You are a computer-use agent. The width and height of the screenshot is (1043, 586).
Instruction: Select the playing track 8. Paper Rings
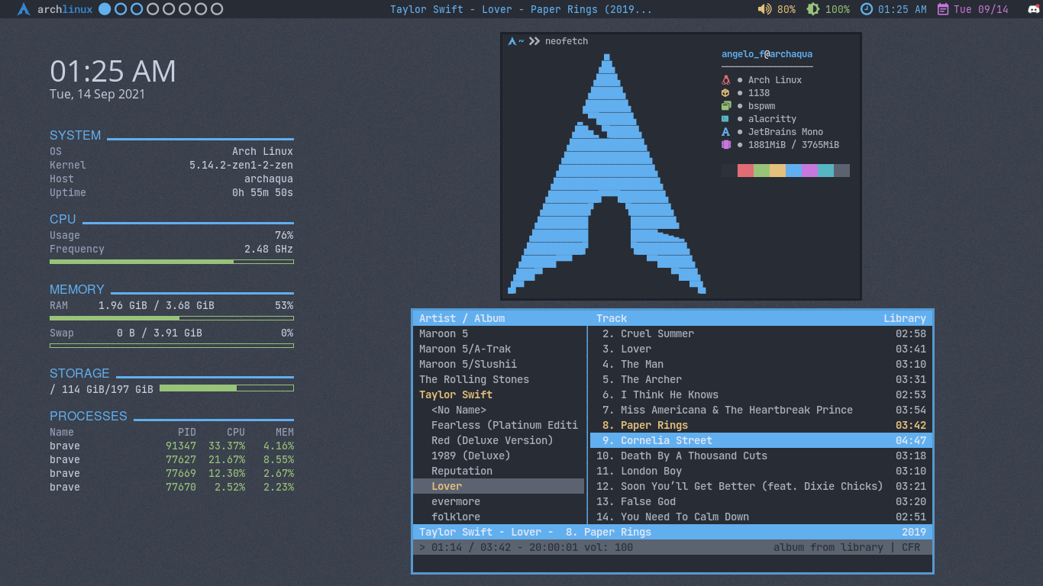point(760,425)
